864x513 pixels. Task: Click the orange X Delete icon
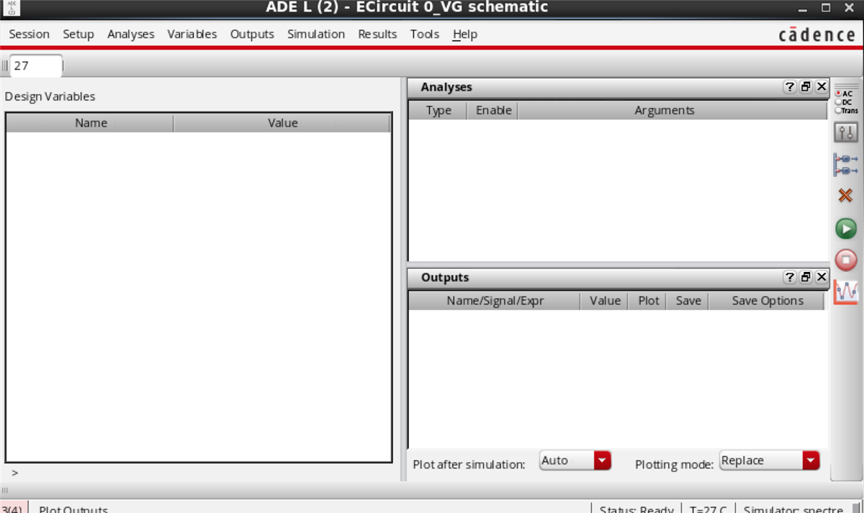846,195
